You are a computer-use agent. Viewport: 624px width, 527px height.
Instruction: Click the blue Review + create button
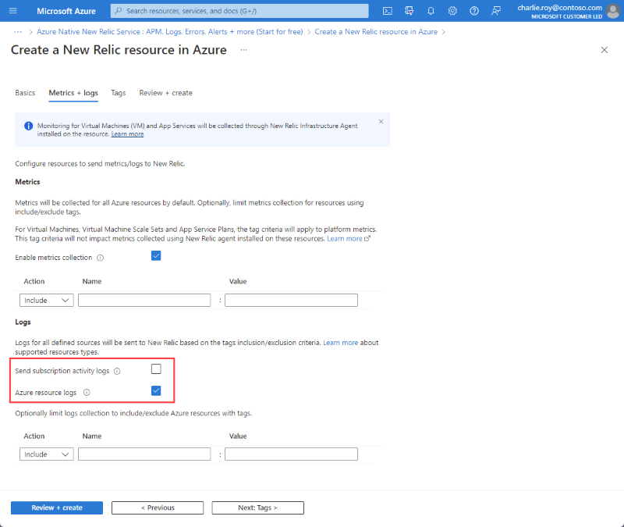tap(57, 508)
